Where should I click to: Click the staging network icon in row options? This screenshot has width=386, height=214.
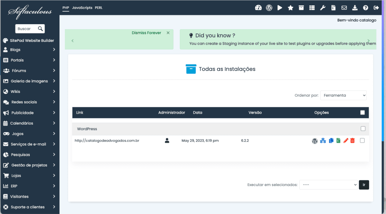[323, 140]
